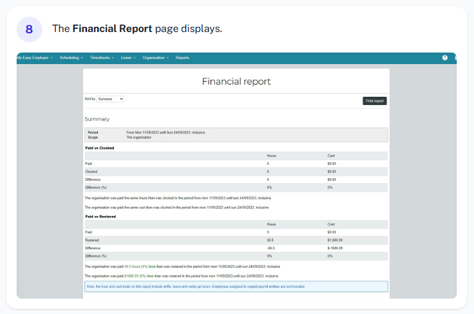Expand the Scheduling menu
This screenshot has width=474, height=314.
(71, 58)
